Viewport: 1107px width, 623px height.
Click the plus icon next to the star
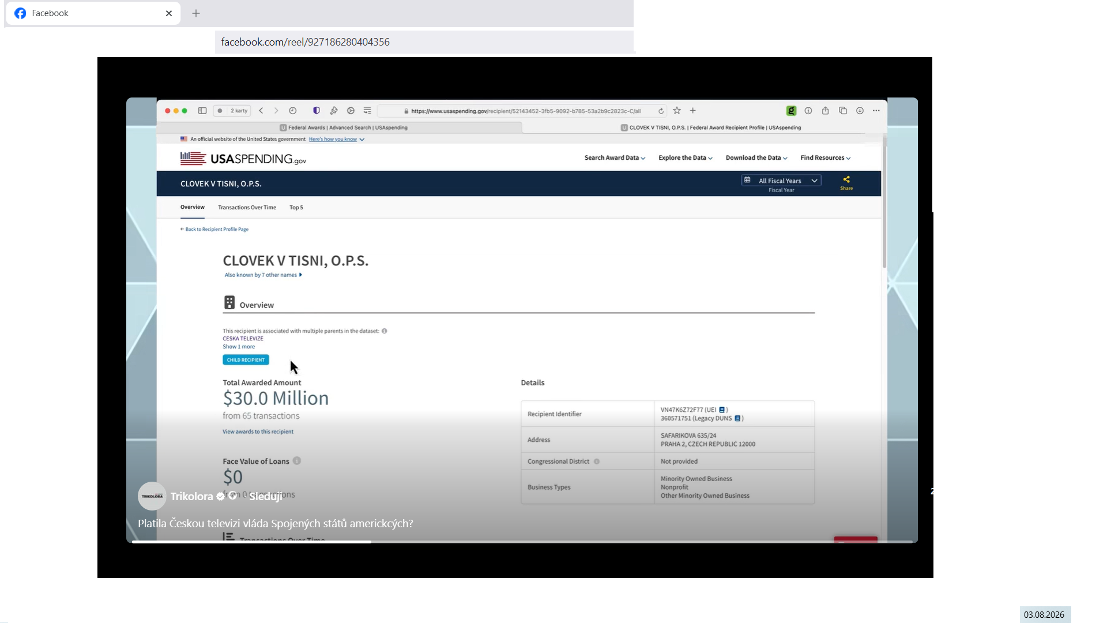point(693,111)
